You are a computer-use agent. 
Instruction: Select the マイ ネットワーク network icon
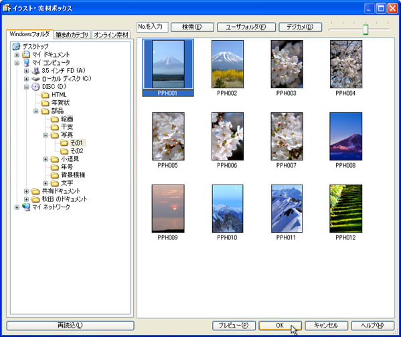pos(26,207)
